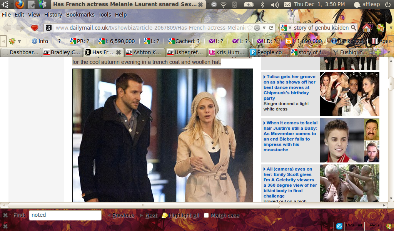394x231 pixels.
Task: Open the Tools menu
Action: [x=105, y=15]
